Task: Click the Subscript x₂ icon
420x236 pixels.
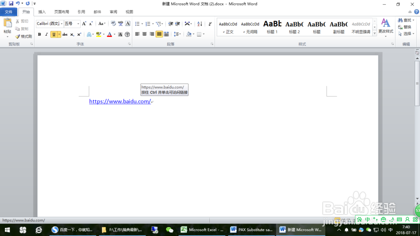Action: [x=72, y=34]
